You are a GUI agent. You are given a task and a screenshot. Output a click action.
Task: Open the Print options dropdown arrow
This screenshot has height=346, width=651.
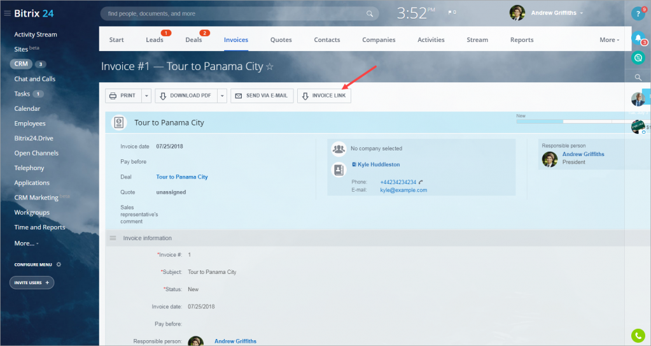click(146, 96)
